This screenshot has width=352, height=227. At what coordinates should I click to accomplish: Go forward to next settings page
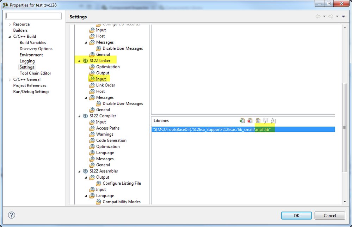point(331,17)
